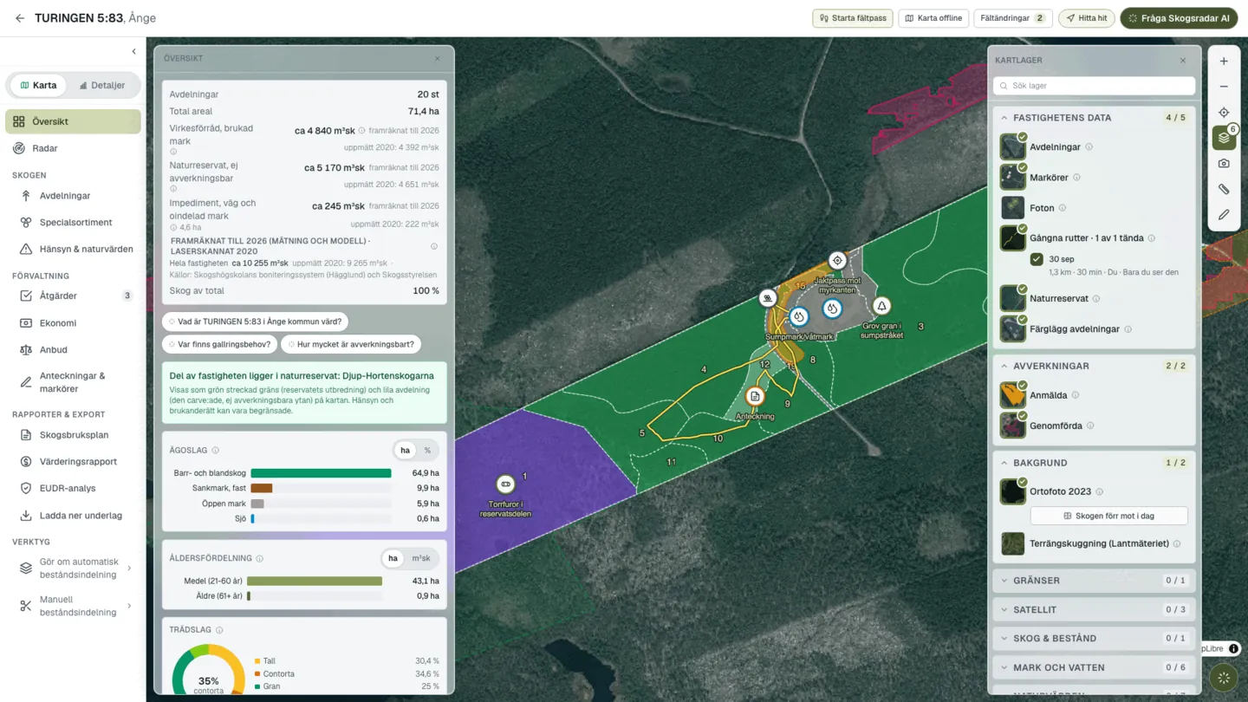The height and width of the screenshot is (702, 1248).
Task: Open Skogsbruksplan report
Action: click(73, 435)
